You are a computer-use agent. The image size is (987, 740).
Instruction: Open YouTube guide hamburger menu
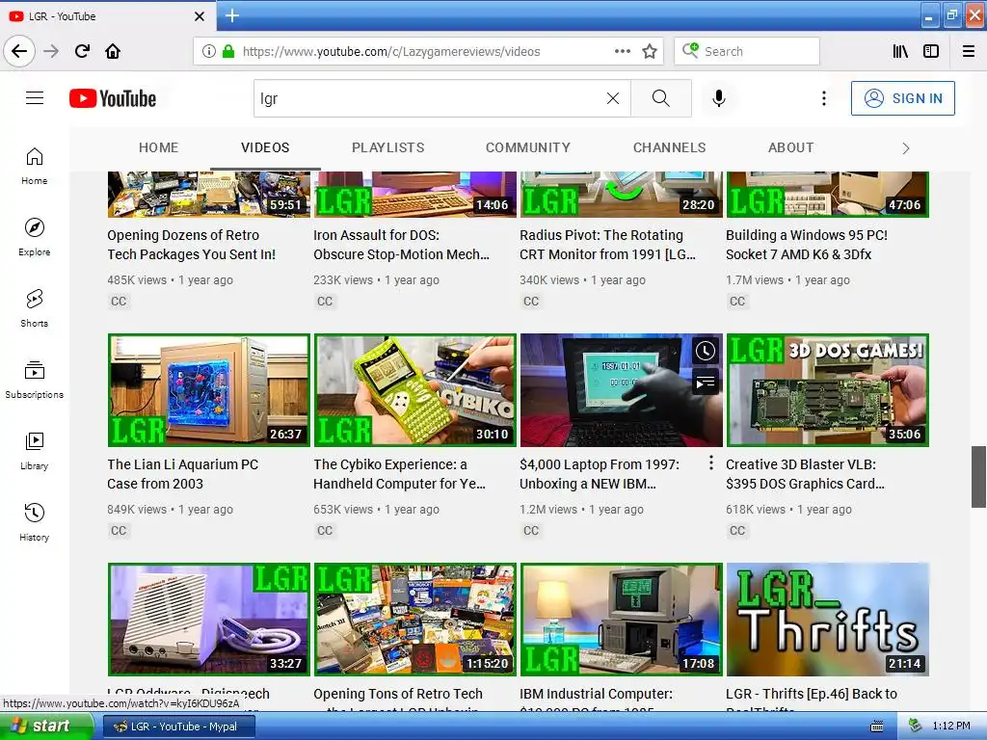click(35, 98)
